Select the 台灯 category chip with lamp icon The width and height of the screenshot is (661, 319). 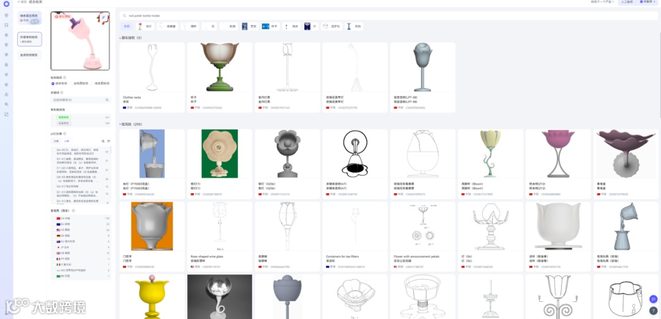[x=146, y=26]
